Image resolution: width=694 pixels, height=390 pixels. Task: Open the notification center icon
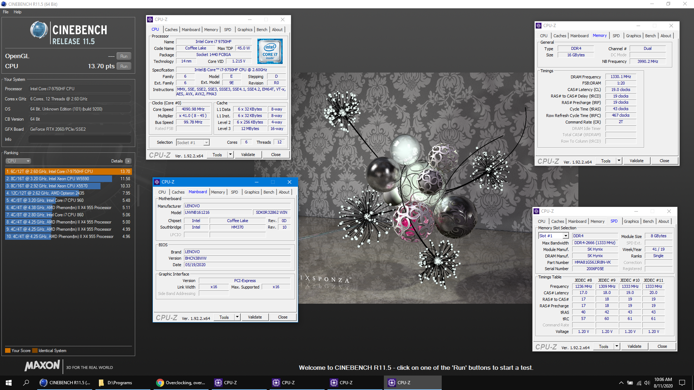tap(682, 383)
